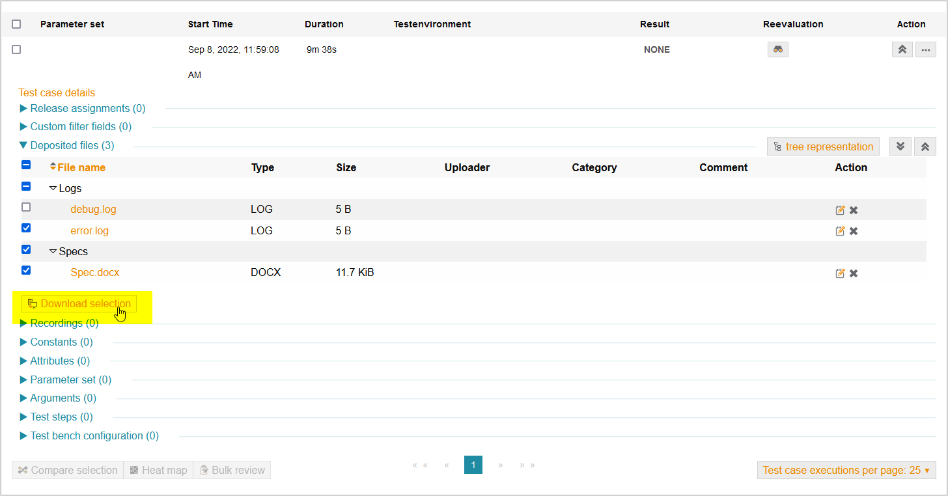Collapse the execution row using the double chevron icon
This screenshot has width=948, height=496.
[x=902, y=49]
